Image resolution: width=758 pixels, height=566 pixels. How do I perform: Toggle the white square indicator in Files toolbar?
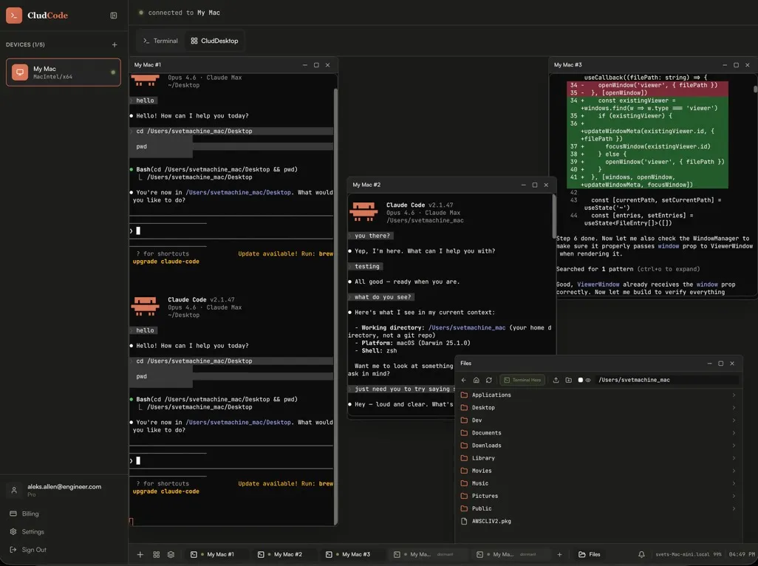[580, 379]
